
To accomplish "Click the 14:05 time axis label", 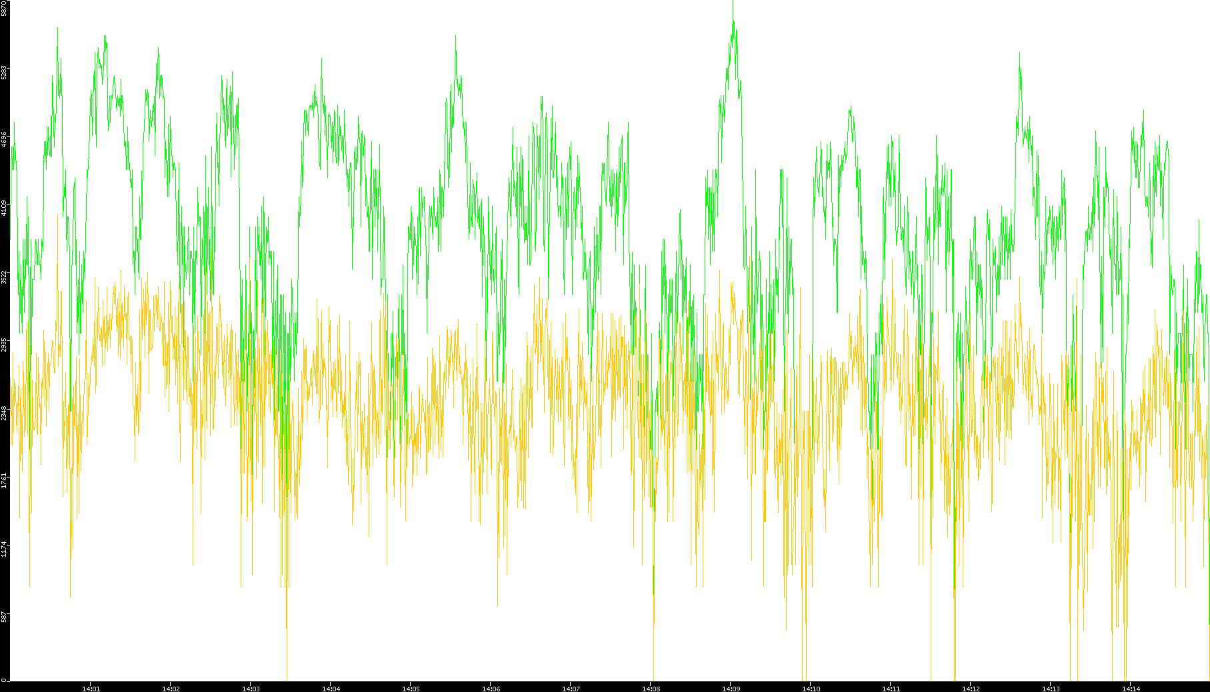I will pyautogui.click(x=411, y=688).
